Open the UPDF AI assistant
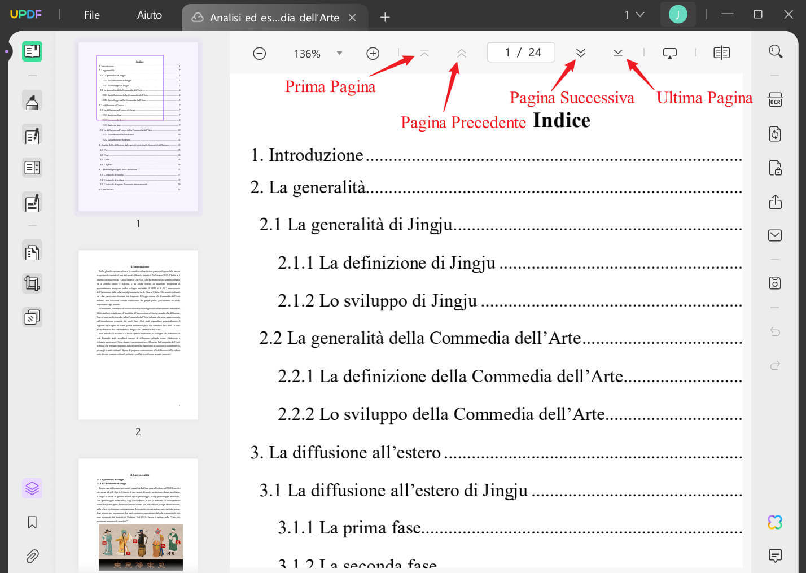 tap(776, 522)
